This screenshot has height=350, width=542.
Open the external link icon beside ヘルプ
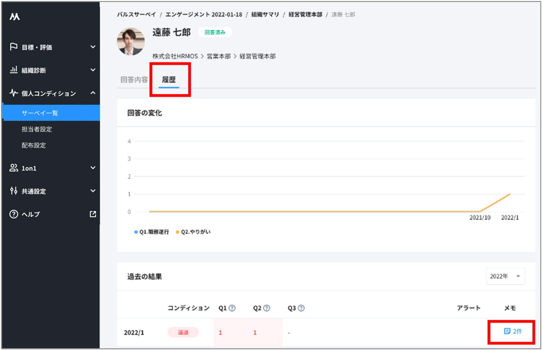point(93,214)
